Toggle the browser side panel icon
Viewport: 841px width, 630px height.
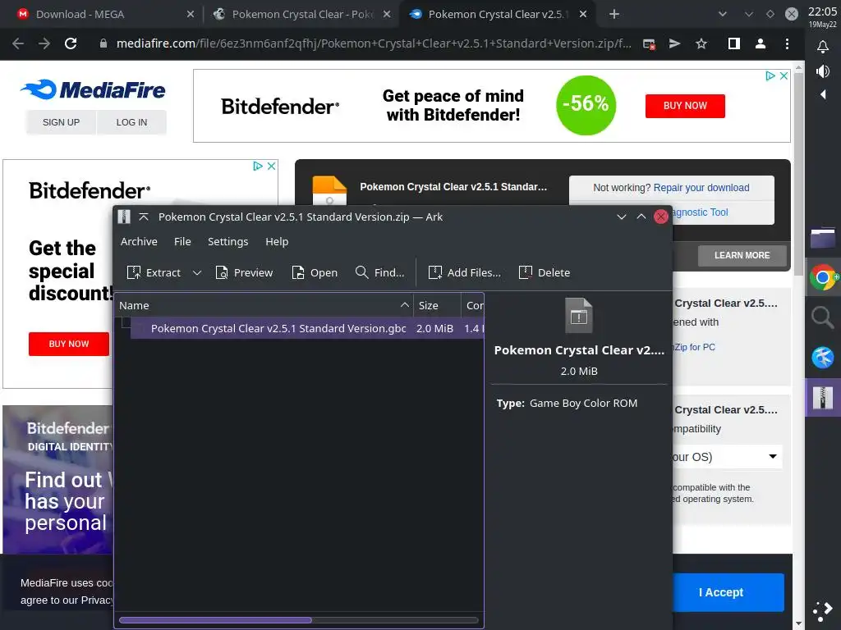(x=733, y=44)
